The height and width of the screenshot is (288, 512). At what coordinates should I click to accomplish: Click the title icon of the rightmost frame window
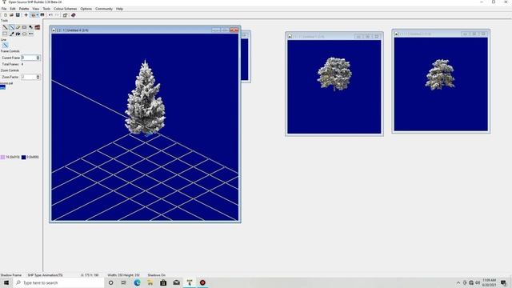click(397, 34)
